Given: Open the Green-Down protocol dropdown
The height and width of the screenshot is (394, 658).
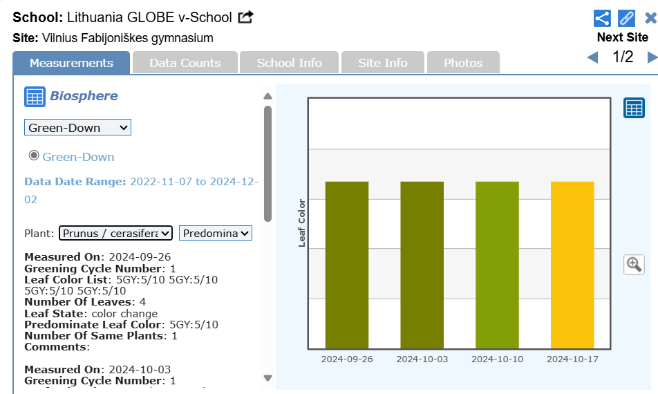Looking at the screenshot, I should pyautogui.click(x=77, y=128).
